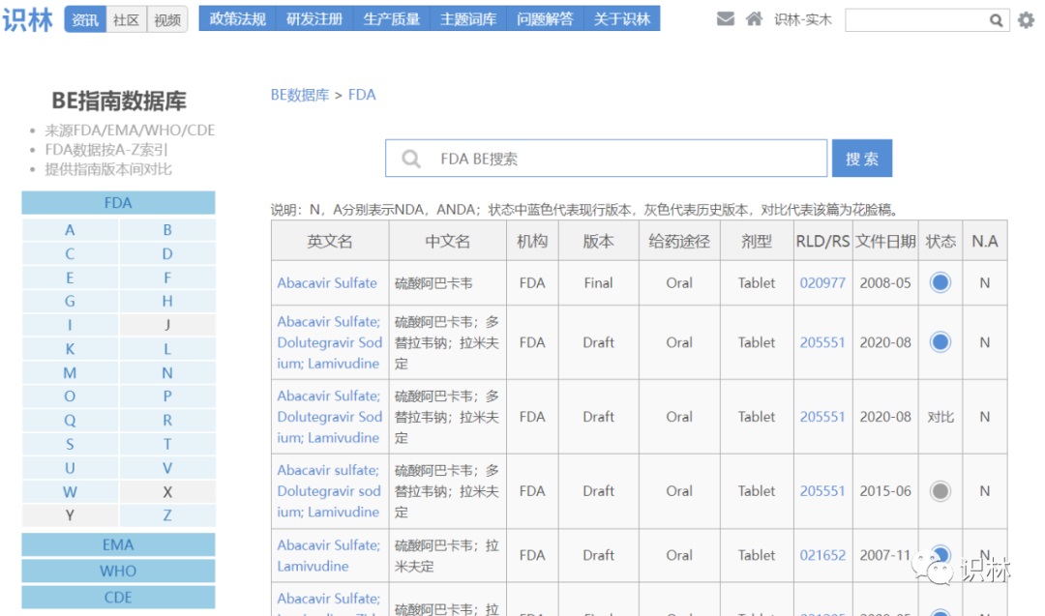Go to home via house icon
This screenshot has width=1045, height=616.
pos(754,18)
